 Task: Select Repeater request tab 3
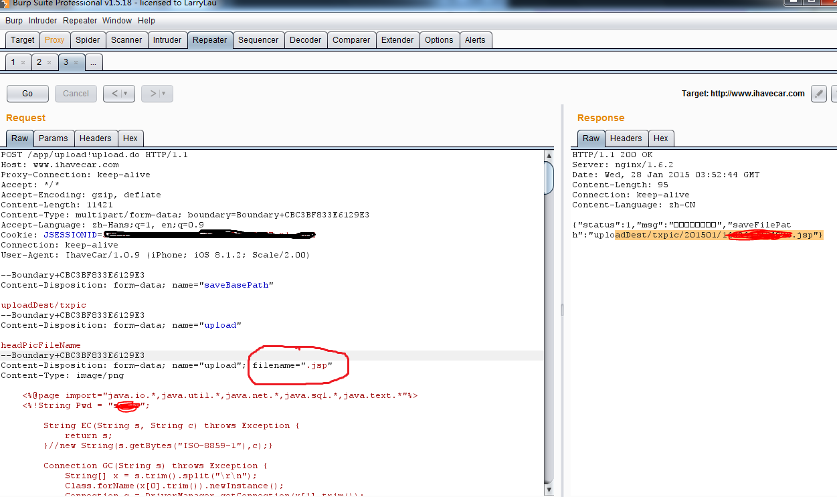pos(66,62)
